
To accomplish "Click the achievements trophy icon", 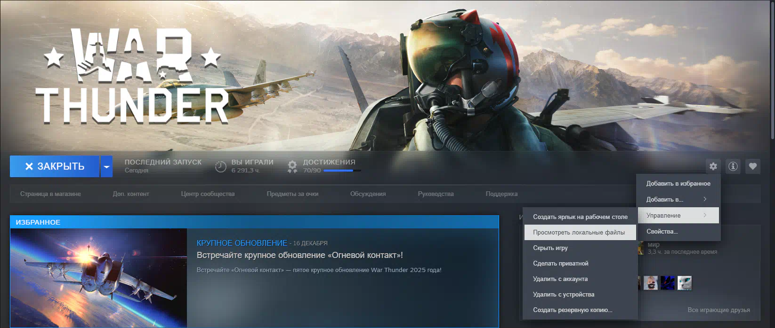I will (x=292, y=166).
